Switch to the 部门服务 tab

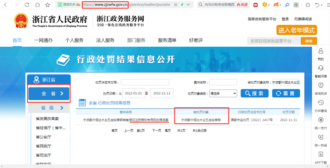136,40
